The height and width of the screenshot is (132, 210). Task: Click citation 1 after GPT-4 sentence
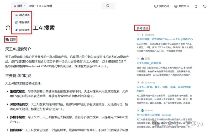102,66
